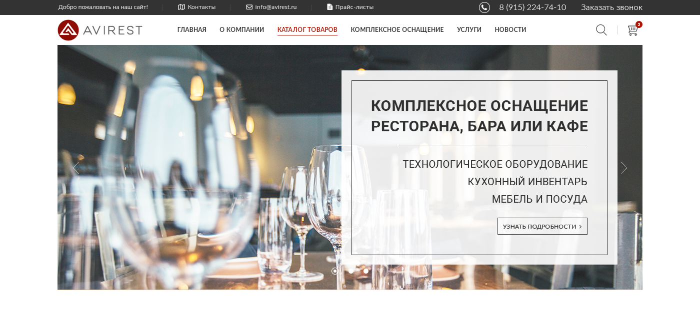Advance to next slide with right arrow

pos(624,168)
